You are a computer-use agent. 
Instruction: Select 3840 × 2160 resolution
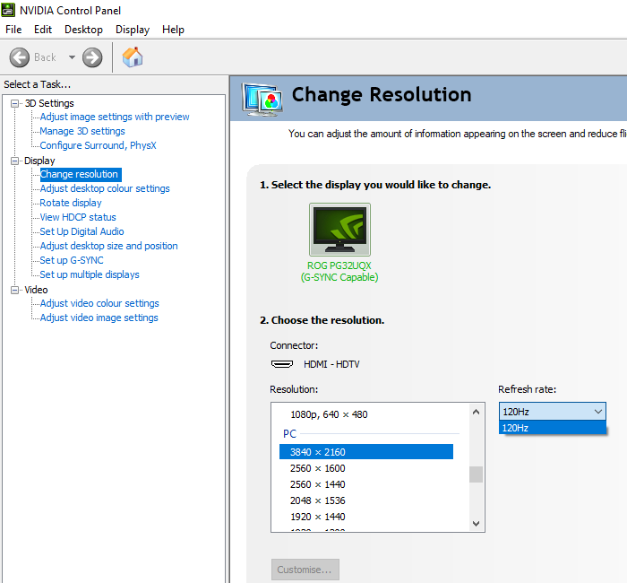point(366,452)
